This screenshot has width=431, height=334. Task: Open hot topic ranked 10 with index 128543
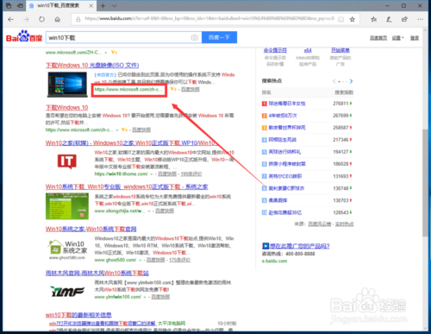(x=284, y=212)
